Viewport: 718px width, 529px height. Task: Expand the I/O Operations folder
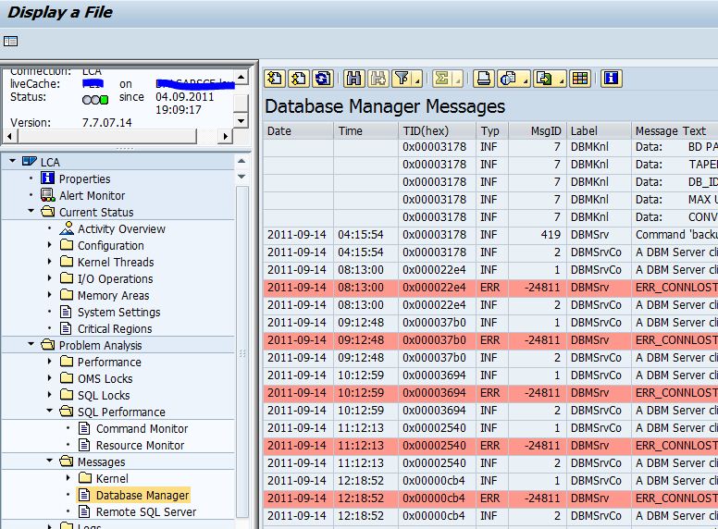(49, 277)
